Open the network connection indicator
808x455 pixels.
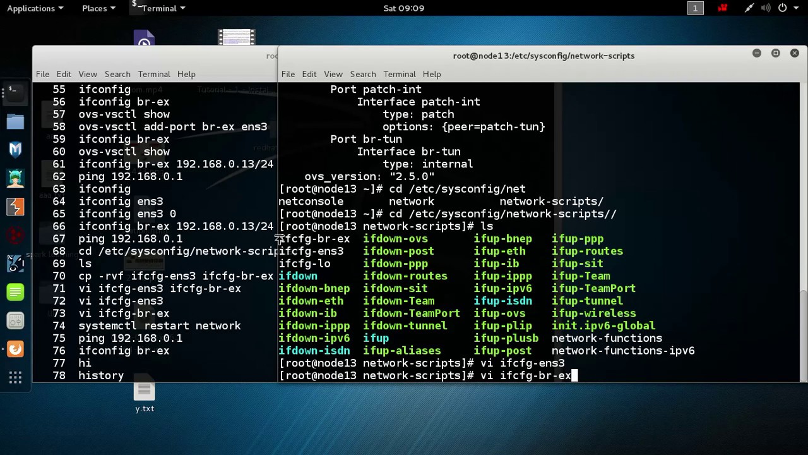[x=749, y=8]
